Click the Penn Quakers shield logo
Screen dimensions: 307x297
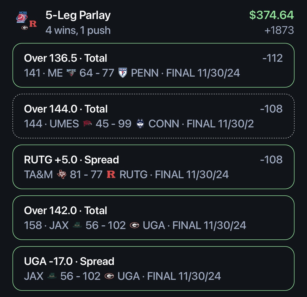pos(123,73)
